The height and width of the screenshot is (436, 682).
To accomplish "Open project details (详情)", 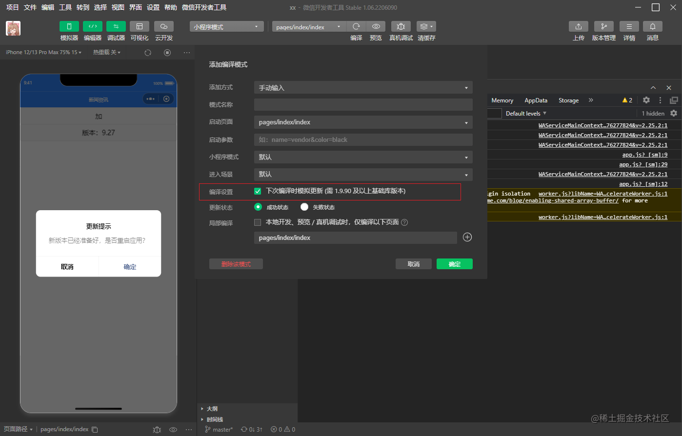I will click(629, 26).
